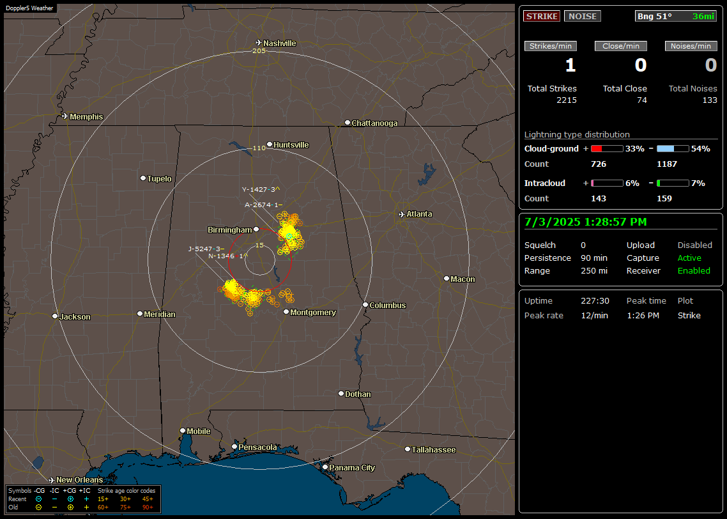
Task: Select the Macon city marker dot
Action: tap(446, 278)
